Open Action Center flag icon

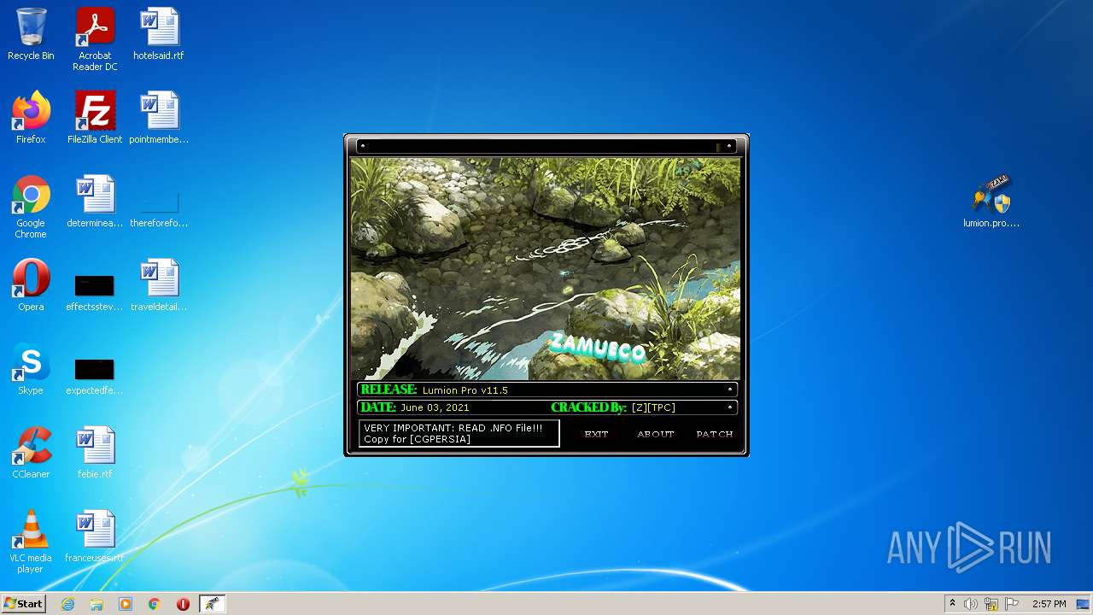click(1012, 604)
